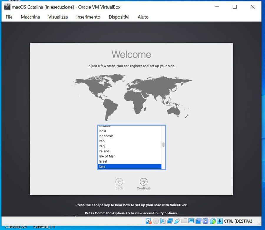This screenshot has height=230, width=265.
Task: Click the display status icon
Action: point(191,221)
